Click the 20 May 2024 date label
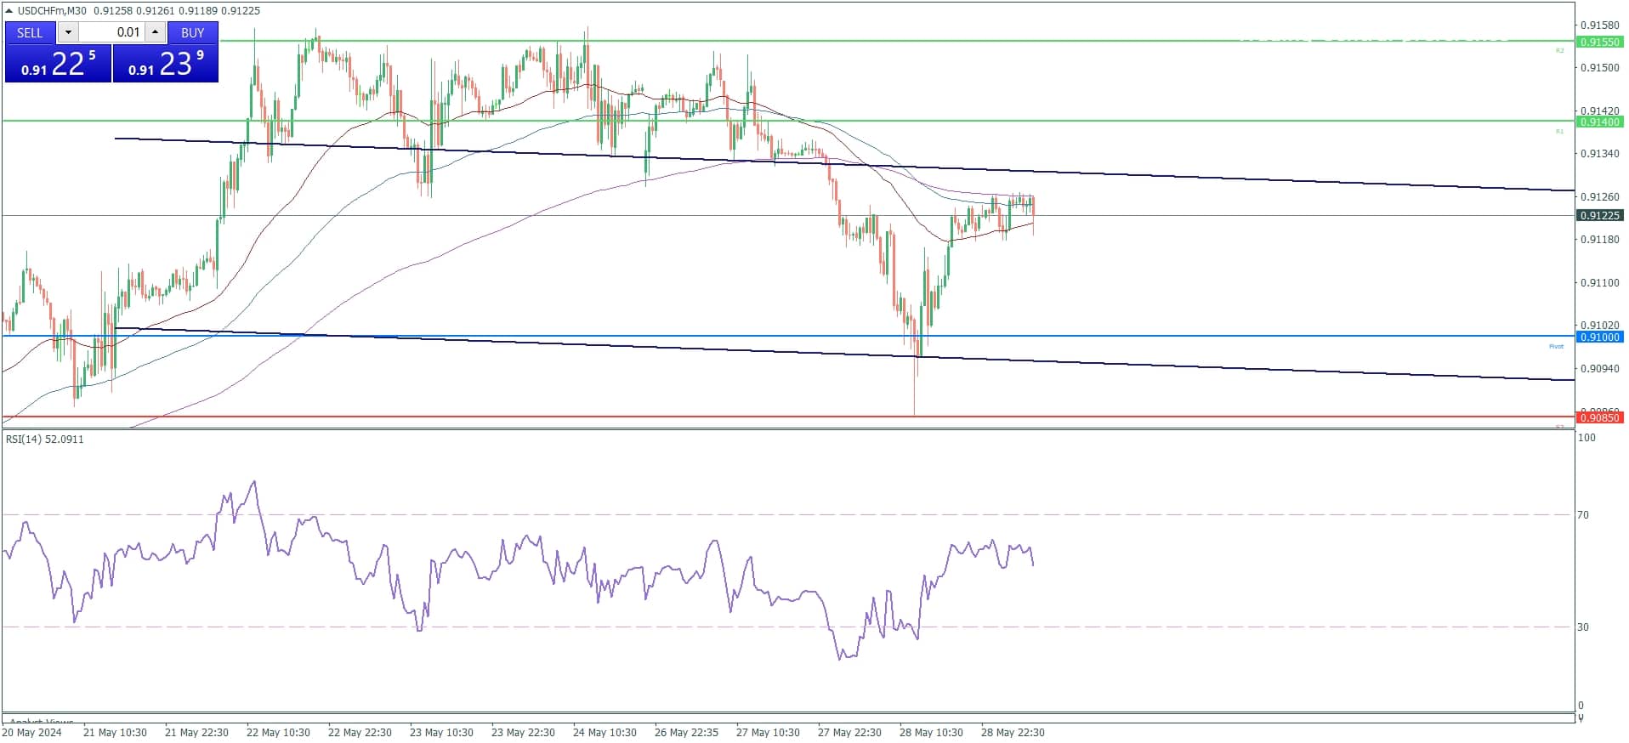The width and height of the screenshot is (1629, 743). [31, 733]
